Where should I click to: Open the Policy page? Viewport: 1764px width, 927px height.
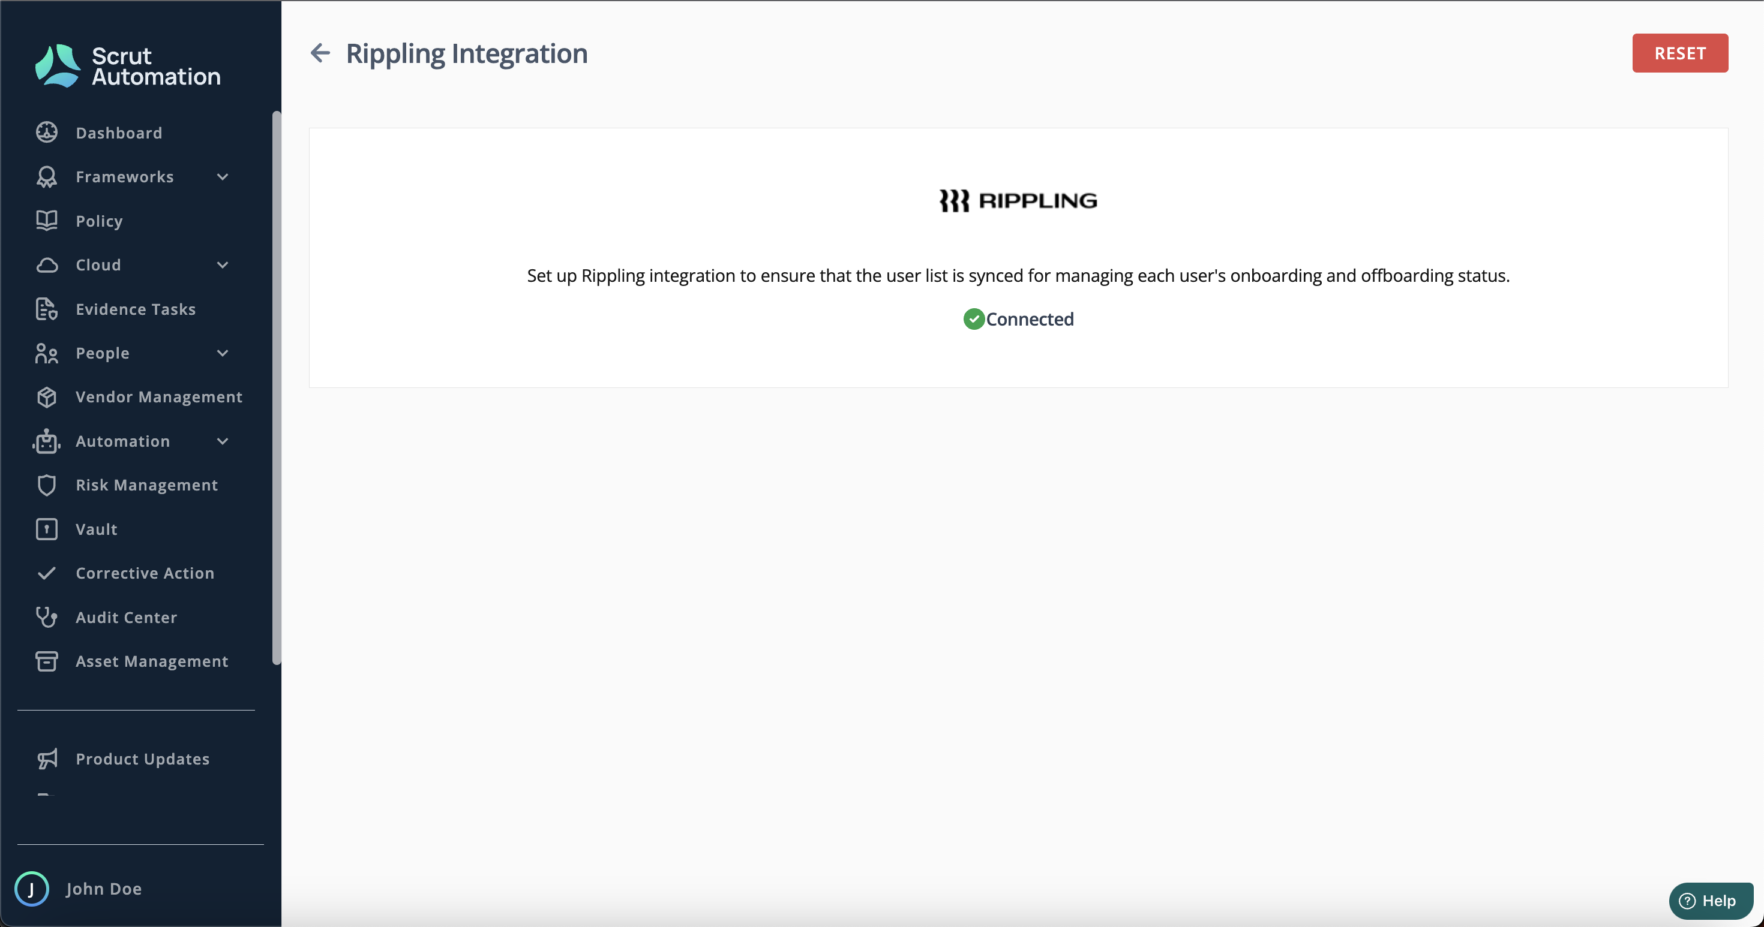click(x=99, y=221)
